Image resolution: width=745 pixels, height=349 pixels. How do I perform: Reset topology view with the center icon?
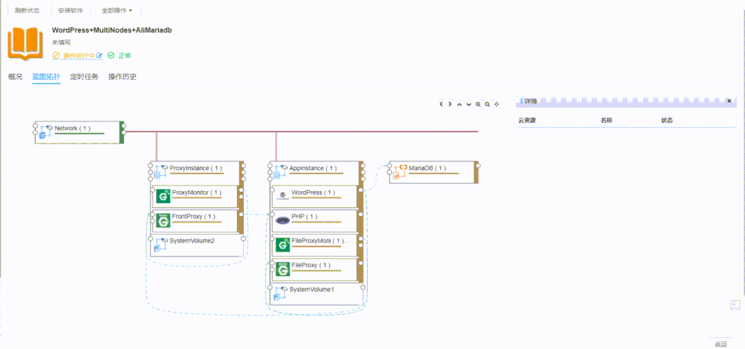496,104
